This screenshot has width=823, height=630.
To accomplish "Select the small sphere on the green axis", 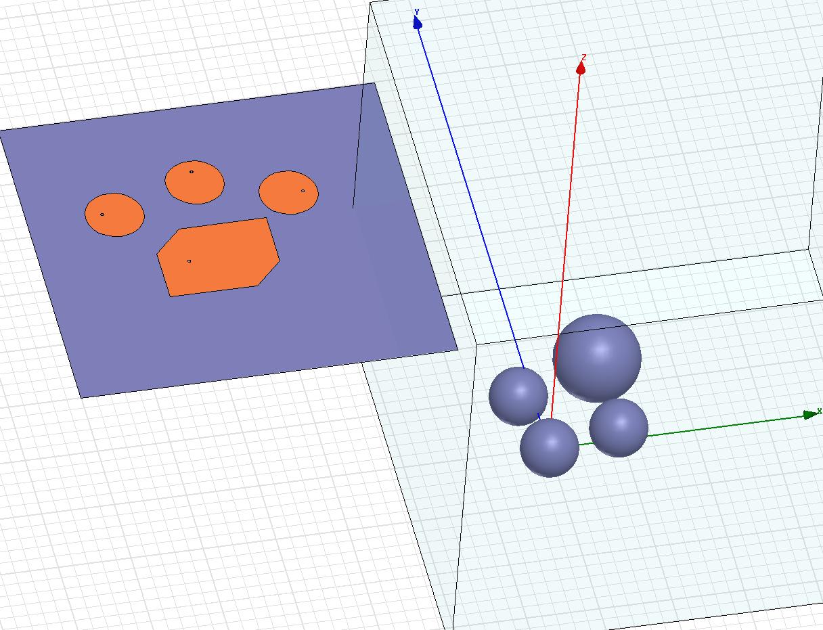I will 619,428.
